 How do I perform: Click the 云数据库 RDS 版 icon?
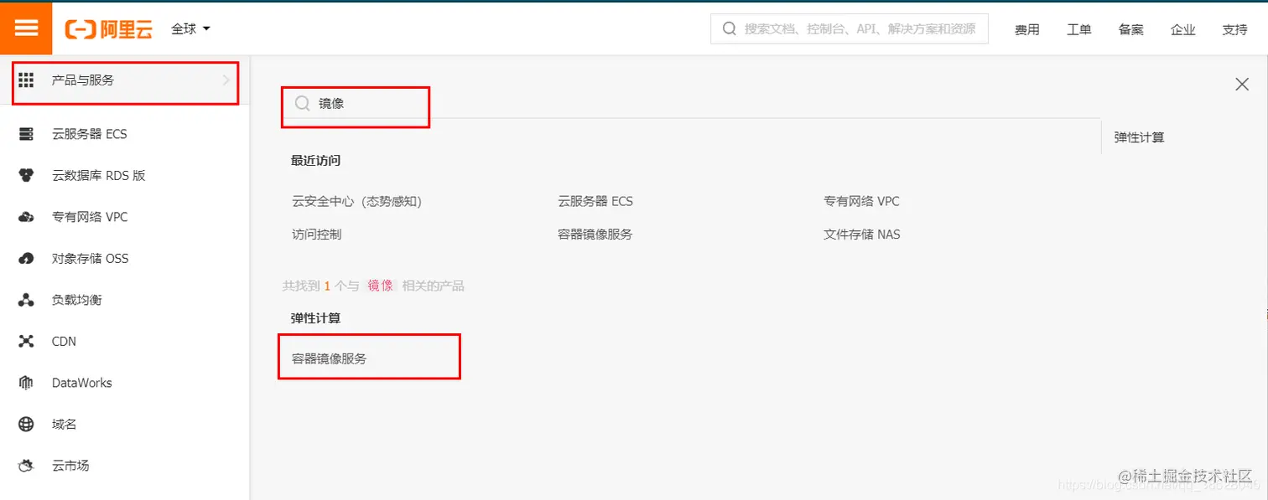click(x=26, y=176)
